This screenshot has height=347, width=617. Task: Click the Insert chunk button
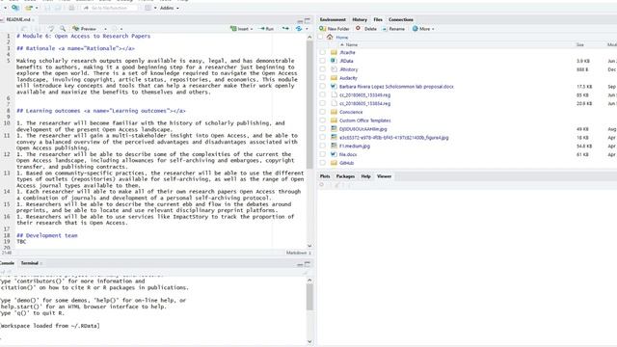click(240, 29)
